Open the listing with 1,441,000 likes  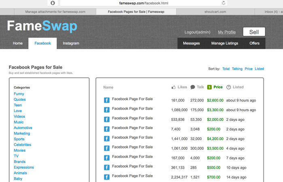[132, 137]
